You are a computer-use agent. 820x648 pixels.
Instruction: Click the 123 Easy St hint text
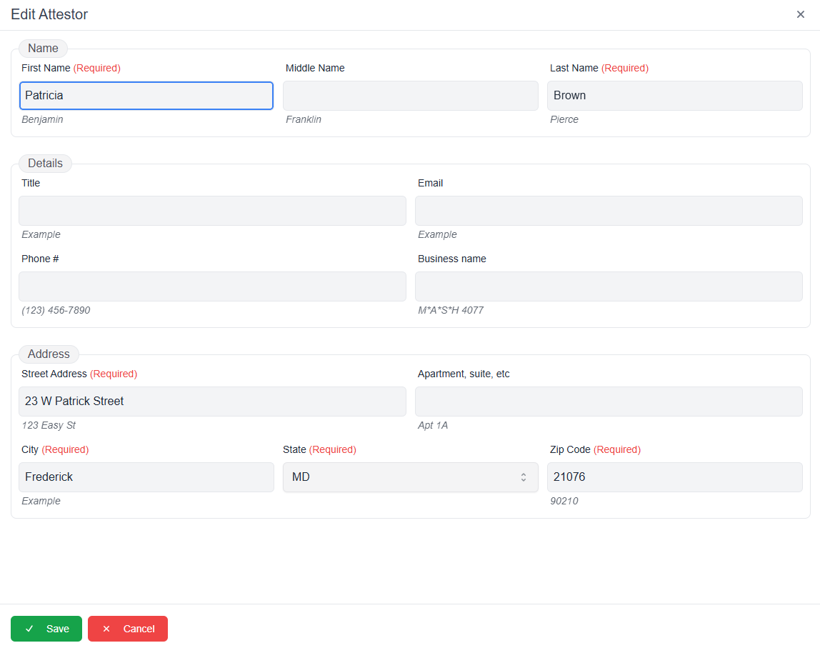point(49,425)
